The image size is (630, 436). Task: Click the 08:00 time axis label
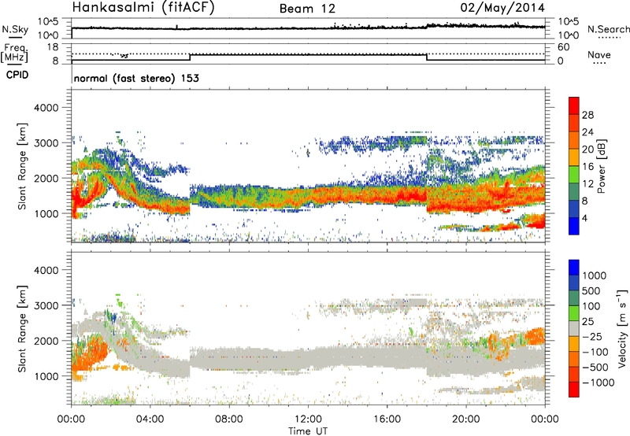coord(229,419)
